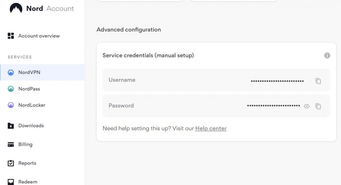Viewport: 341px width, 185px height.
Task: Click the Nord mountain logo icon
Action: point(16,8)
